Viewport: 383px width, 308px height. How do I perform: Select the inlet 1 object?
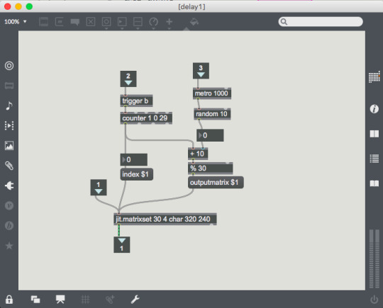point(99,188)
